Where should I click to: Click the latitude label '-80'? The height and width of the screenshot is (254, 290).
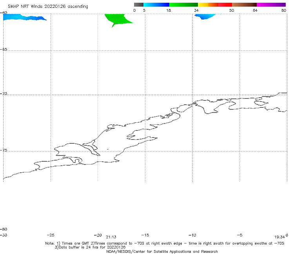[x=4, y=229]
